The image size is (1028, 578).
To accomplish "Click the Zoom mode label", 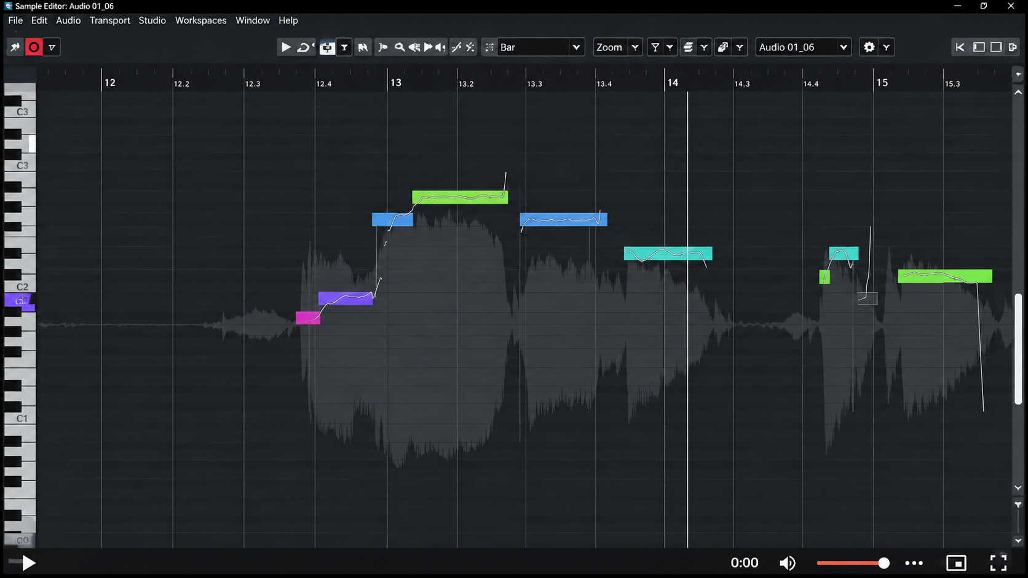I will [609, 47].
